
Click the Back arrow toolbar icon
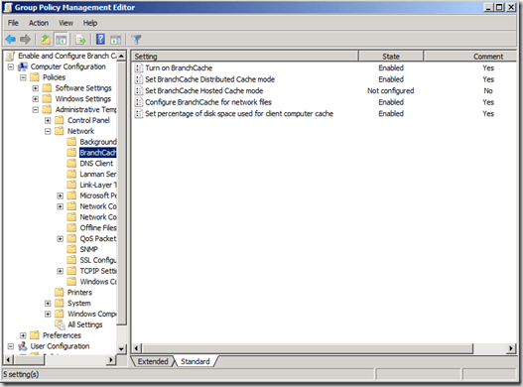click(11, 40)
